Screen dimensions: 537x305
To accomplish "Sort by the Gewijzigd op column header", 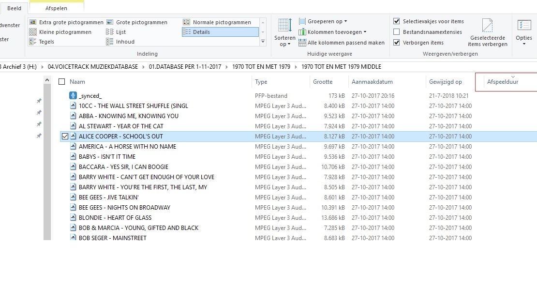I will coord(446,81).
